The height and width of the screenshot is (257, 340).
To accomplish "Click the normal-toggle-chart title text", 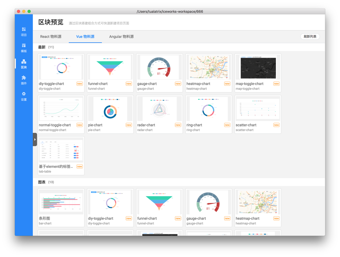I will (x=55, y=125).
